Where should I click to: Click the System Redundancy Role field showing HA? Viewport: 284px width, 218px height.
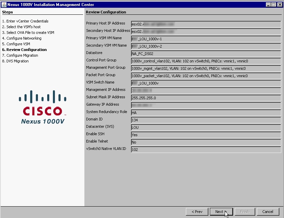point(206,113)
